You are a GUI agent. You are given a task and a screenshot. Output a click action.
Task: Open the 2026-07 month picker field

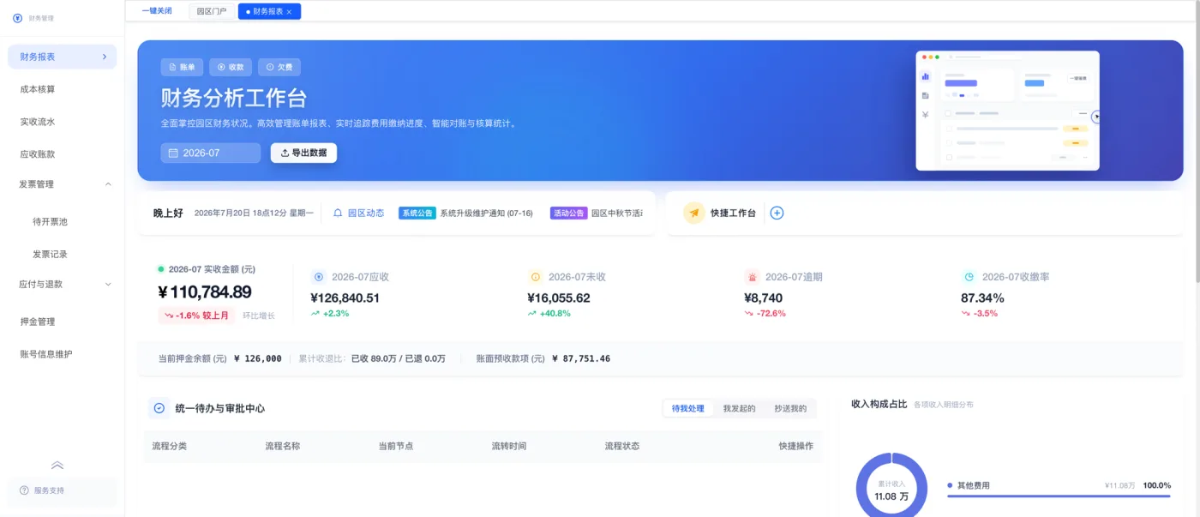tap(211, 153)
